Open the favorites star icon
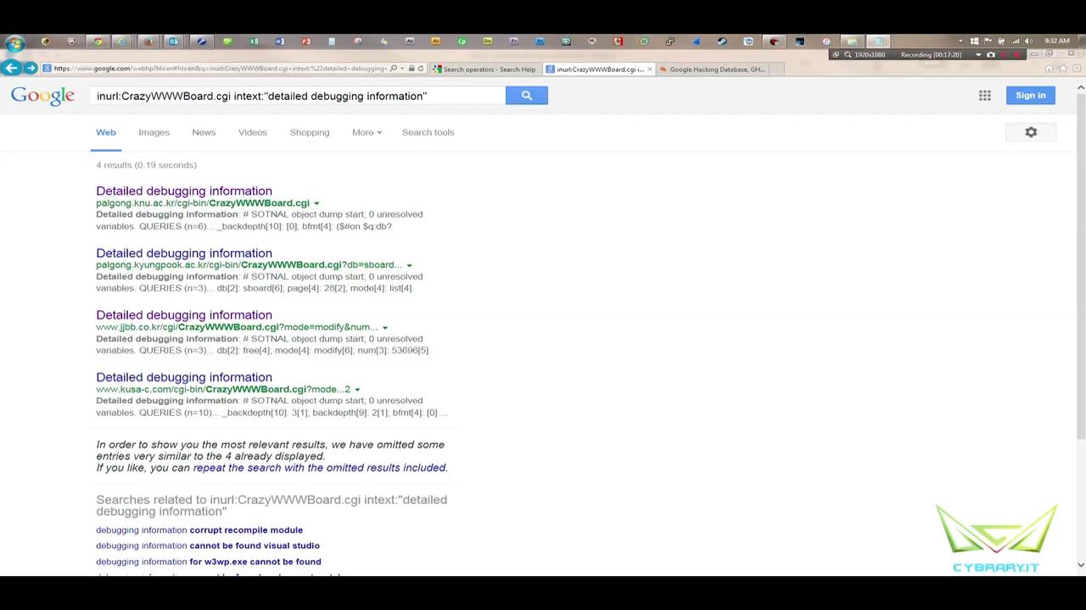The width and height of the screenshot is (1086, 610). point(1062,69)
